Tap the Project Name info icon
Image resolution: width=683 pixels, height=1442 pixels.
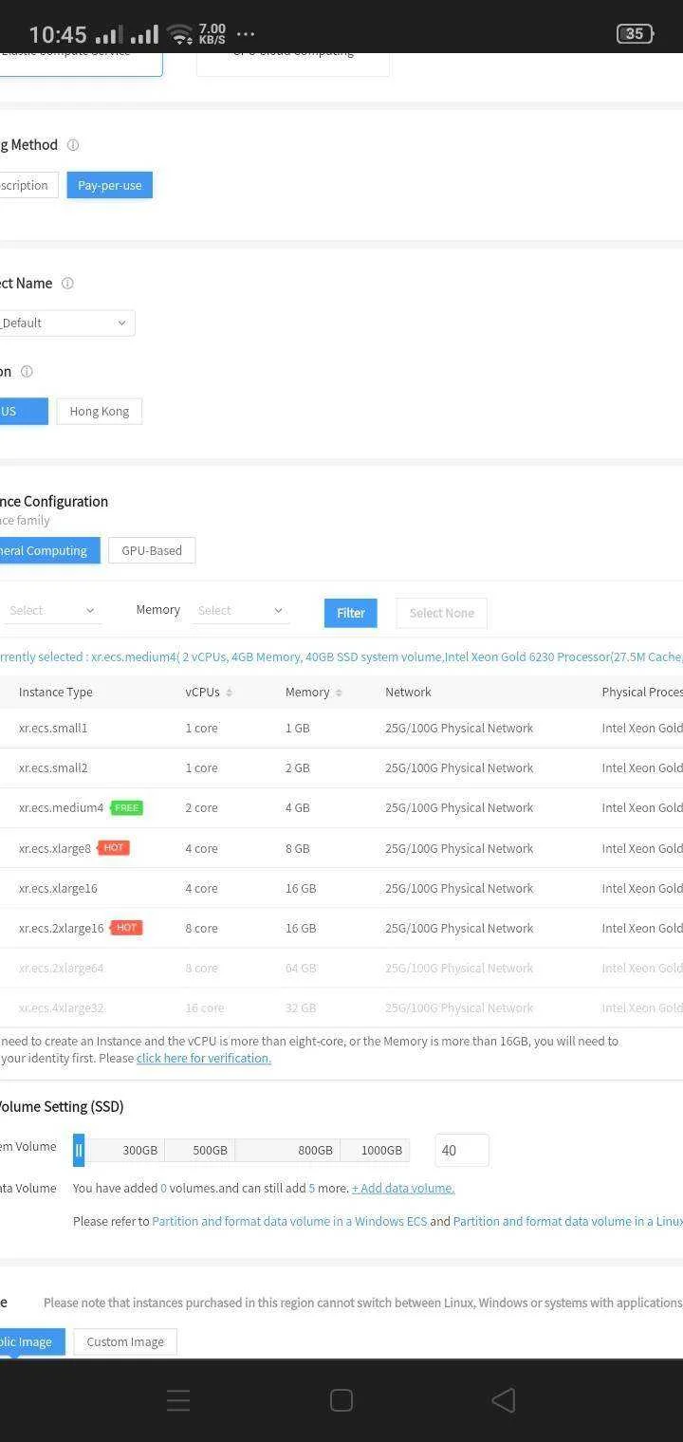pyautogui.click(x=67, y=284)
